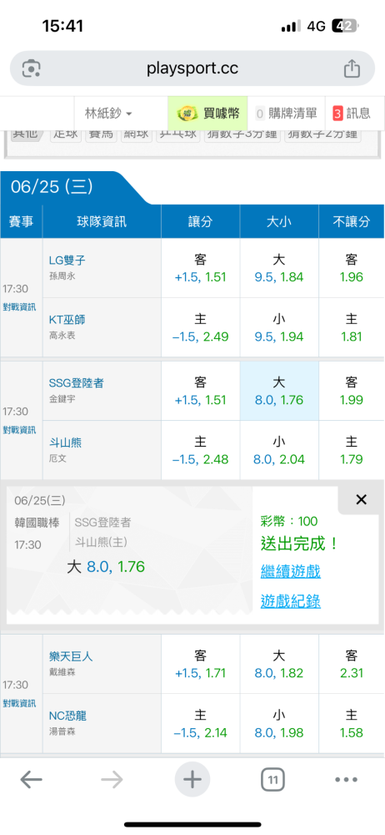Open NC恐龍 team link
The width and height of the screenshot is (385, 835).
67,716
